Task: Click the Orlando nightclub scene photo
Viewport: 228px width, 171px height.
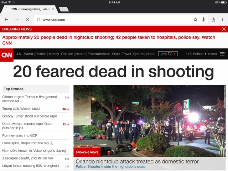Action: click(x=150, y=121)
